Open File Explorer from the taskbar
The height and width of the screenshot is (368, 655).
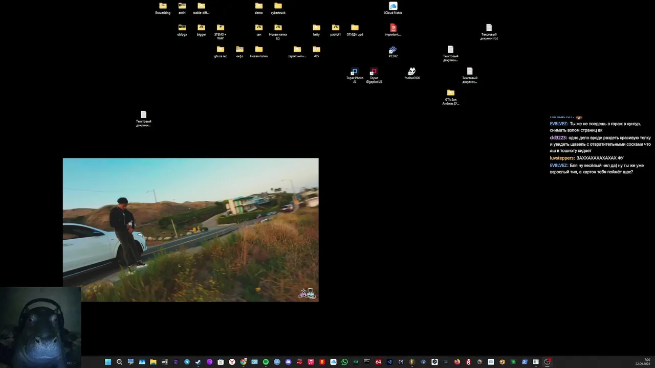coord(153,362)
